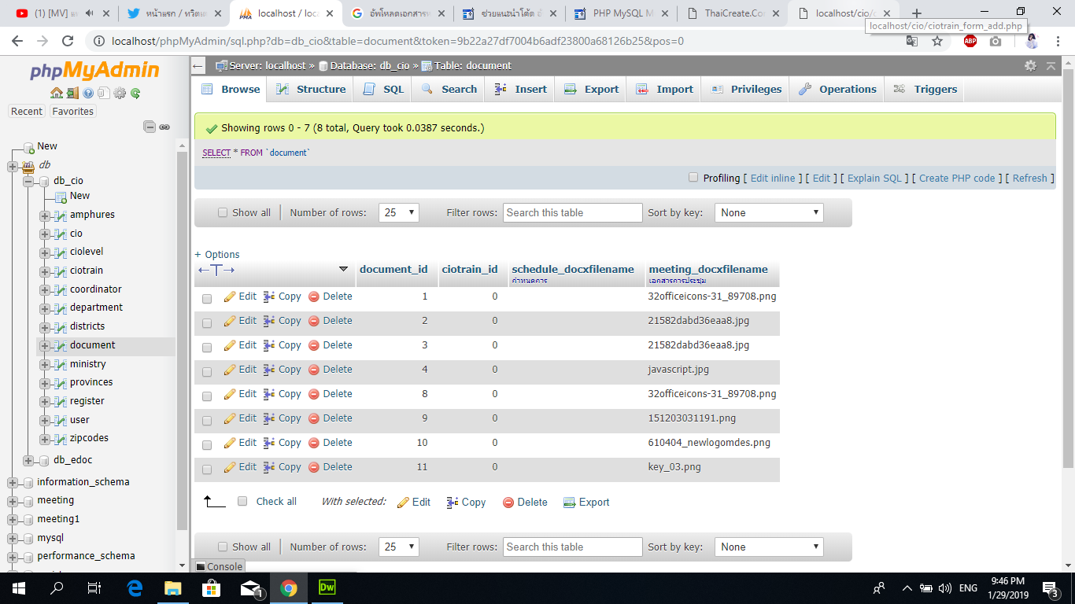Click the bookmark star in the address bar
The width and height of the screenshot is (1075, 604).
click(937, 41)
